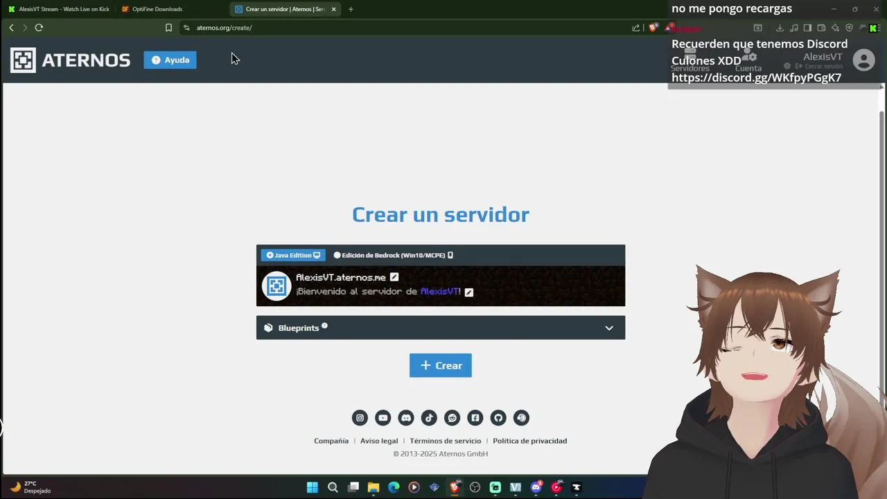The height and width of the screenshot is (499, 887).
Task: Switch to OptiFine Downloads tab
Action: 170,9
